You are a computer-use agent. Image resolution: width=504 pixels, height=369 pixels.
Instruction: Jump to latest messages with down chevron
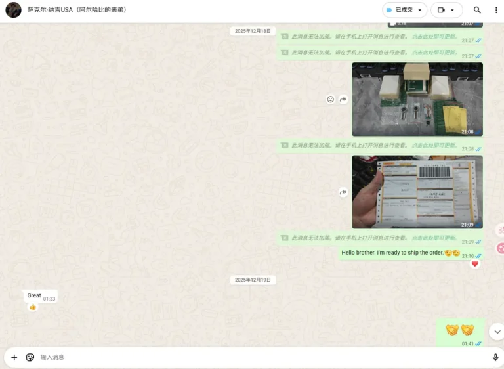tap(497, 332)
